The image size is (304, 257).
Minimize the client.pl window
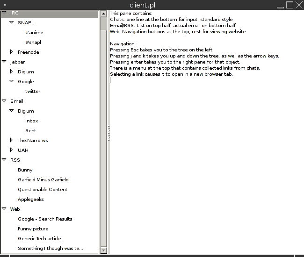[x=280, y=7]
